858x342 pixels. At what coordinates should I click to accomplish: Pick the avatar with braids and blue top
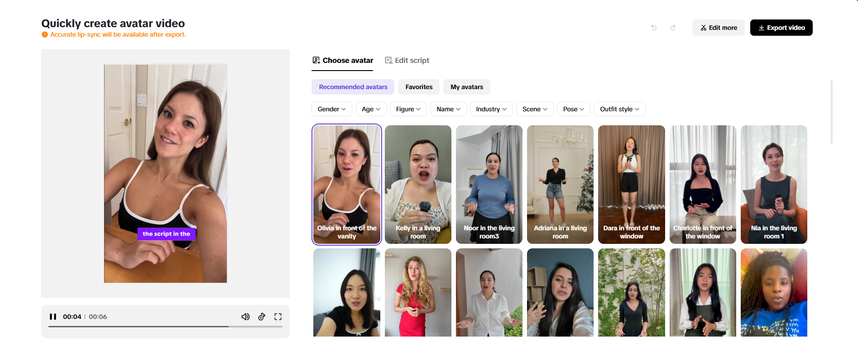tap(774, 292)
